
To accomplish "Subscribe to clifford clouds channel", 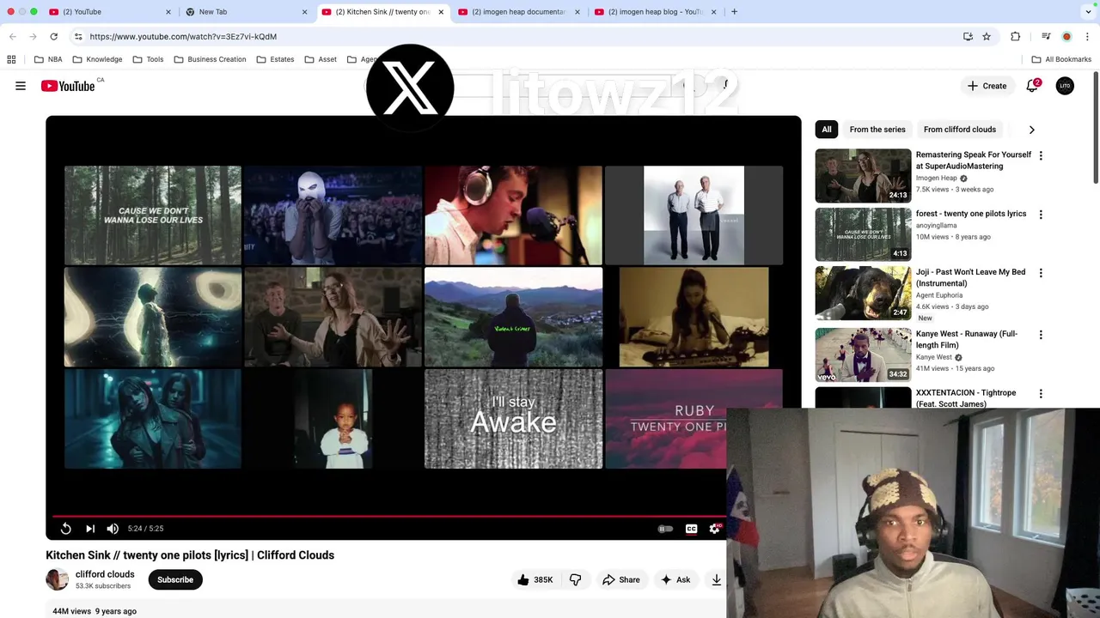I will [x=175, y=580].
